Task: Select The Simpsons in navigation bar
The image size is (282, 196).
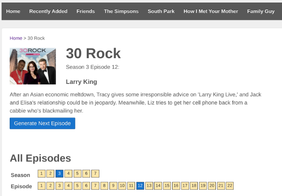Action: point(121,11)
